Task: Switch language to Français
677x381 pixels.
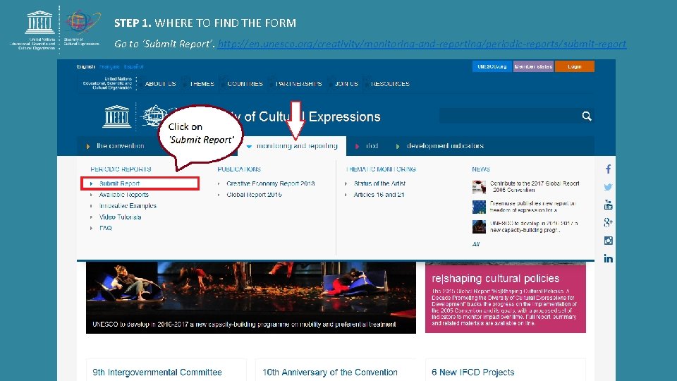Action: 109,66
